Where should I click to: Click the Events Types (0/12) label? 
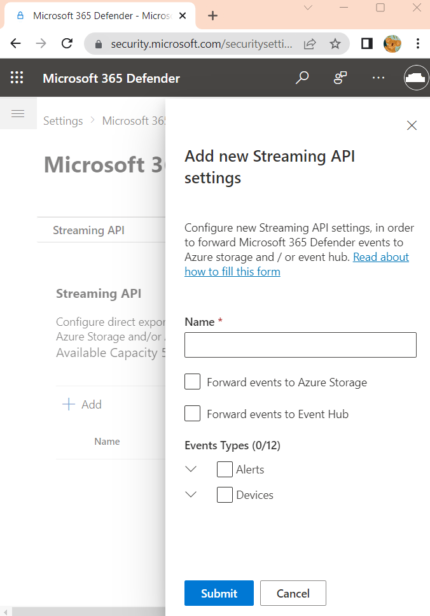[x=232, y=445]
